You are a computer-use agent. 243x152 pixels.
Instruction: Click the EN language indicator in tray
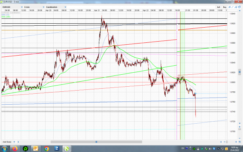(183, 148)
